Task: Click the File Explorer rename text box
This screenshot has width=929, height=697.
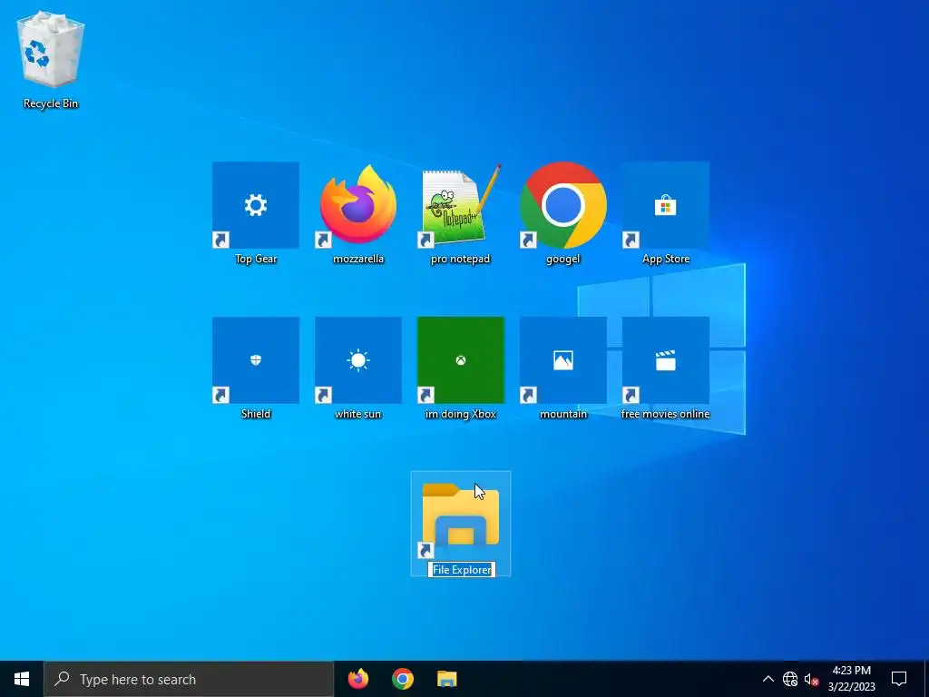Action: (462, 570)
